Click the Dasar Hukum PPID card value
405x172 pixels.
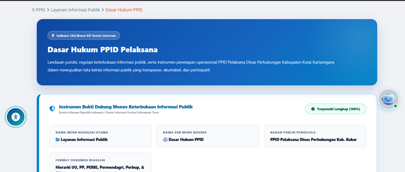point(186,139)
